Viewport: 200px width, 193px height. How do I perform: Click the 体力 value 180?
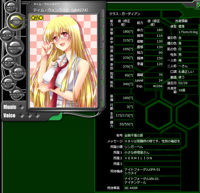154,30
